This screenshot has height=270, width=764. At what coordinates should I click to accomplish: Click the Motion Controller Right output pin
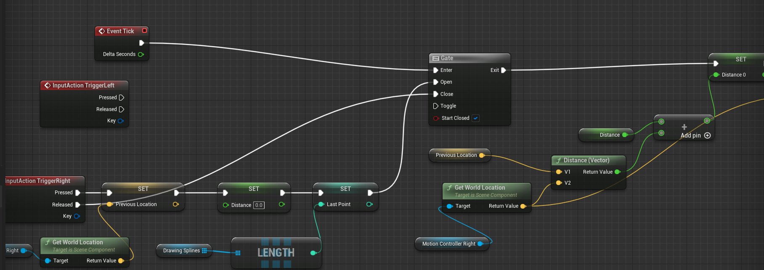[480, 244]
